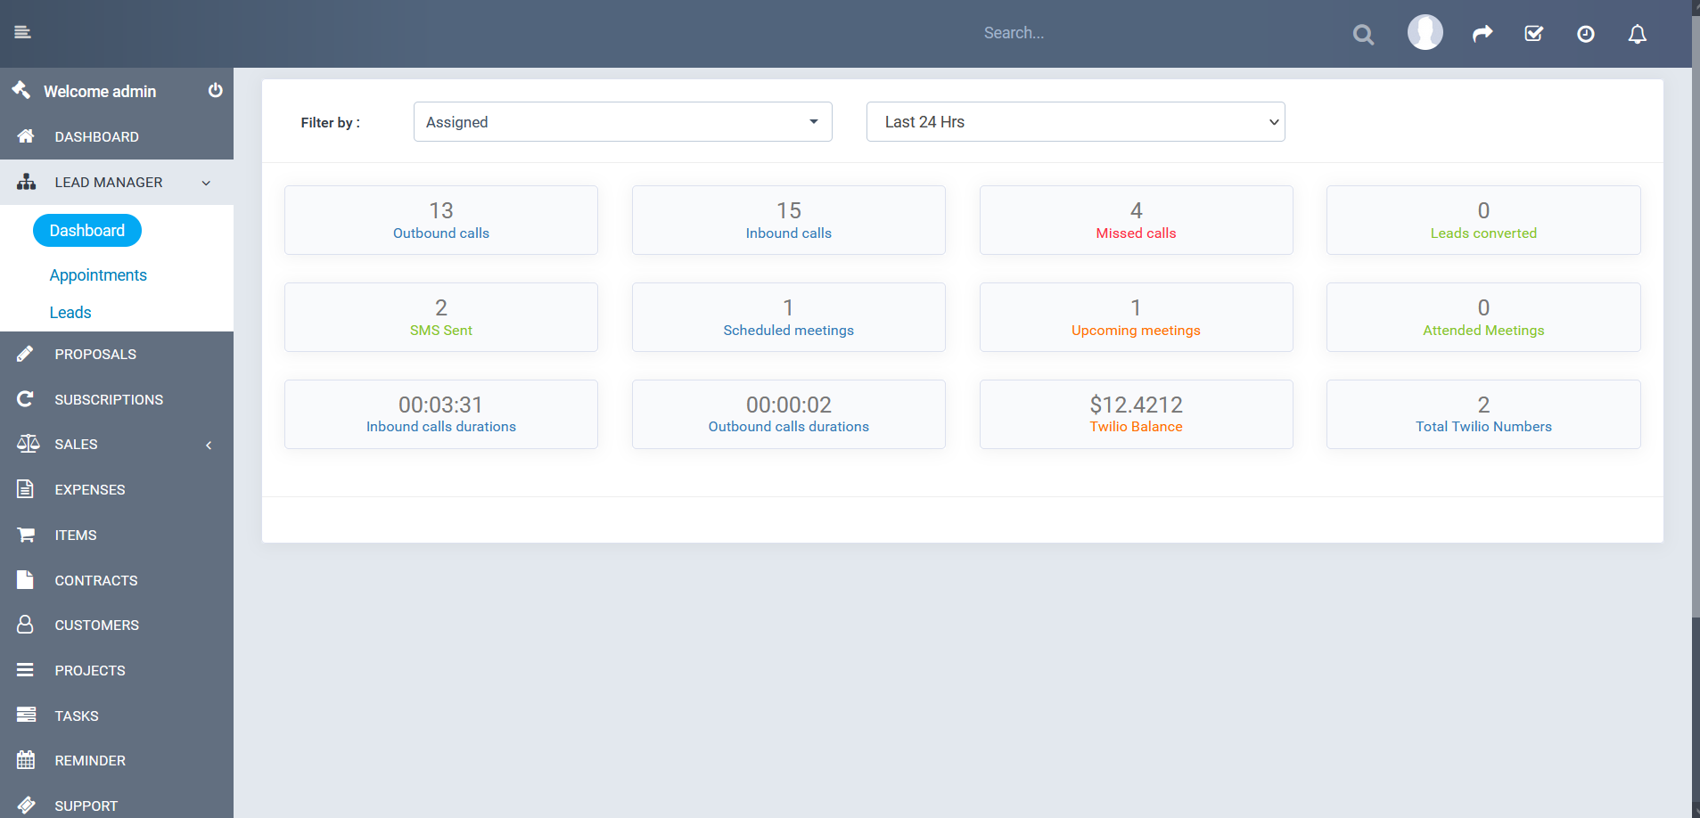Switch to the Appointments section
Screen dimensions: 1700x818
pyautogui.click(x=98, y=274)
